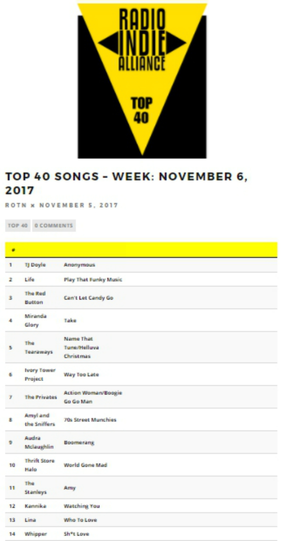Click the Way Too Late song title

(x=81, y=375)
